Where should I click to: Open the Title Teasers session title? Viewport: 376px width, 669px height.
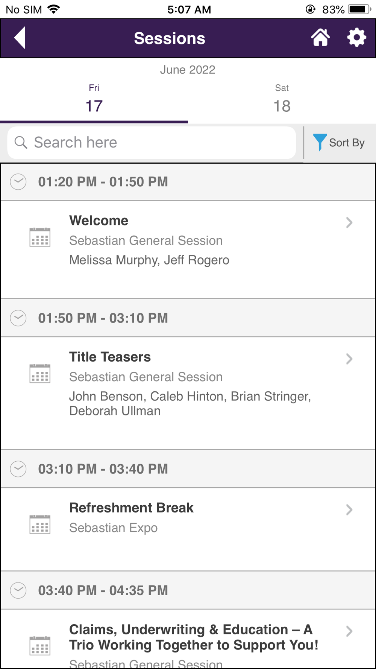[110, 357]
